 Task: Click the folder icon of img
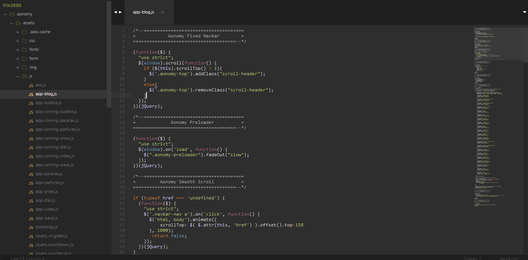pyautogui.click(x=25, y=68)
